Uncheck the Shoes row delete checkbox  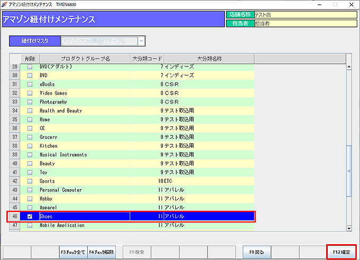tap(30, 217)
